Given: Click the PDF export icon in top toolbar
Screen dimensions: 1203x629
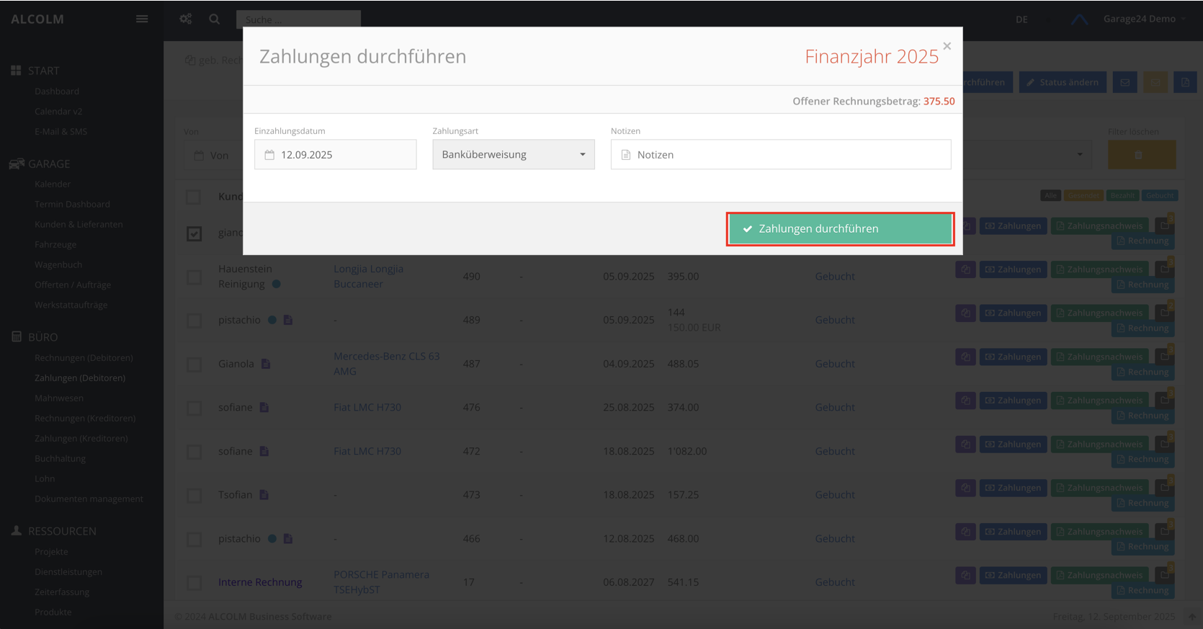Looking at the screenshot, I should pyautogui.click(x=1185, y=82).
